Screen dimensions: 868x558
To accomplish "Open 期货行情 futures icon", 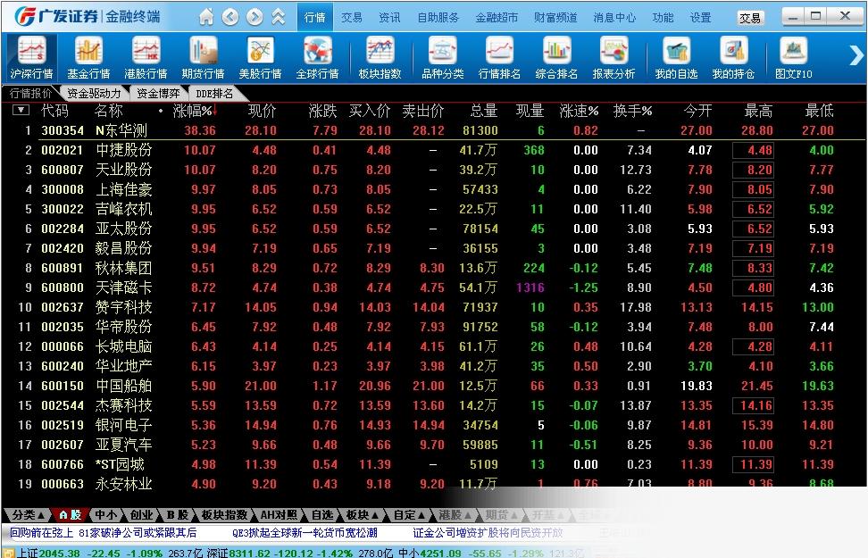I will 203,57.
